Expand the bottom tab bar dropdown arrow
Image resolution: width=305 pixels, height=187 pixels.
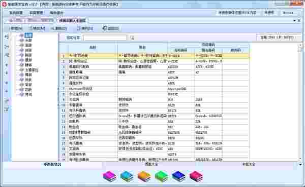coord(300,165)
